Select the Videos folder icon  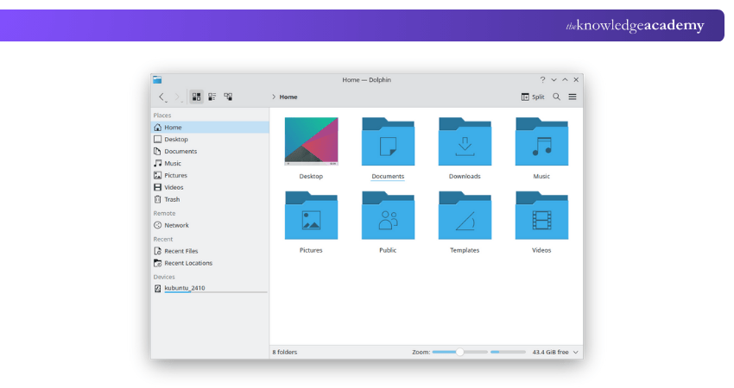(x=541, y=216)
